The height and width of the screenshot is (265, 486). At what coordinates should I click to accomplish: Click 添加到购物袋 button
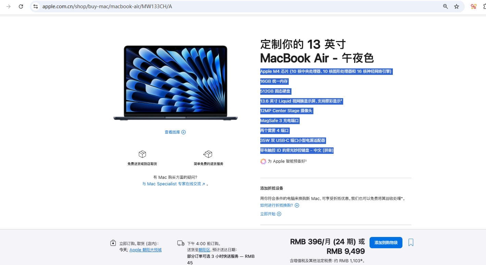(386, 243)
